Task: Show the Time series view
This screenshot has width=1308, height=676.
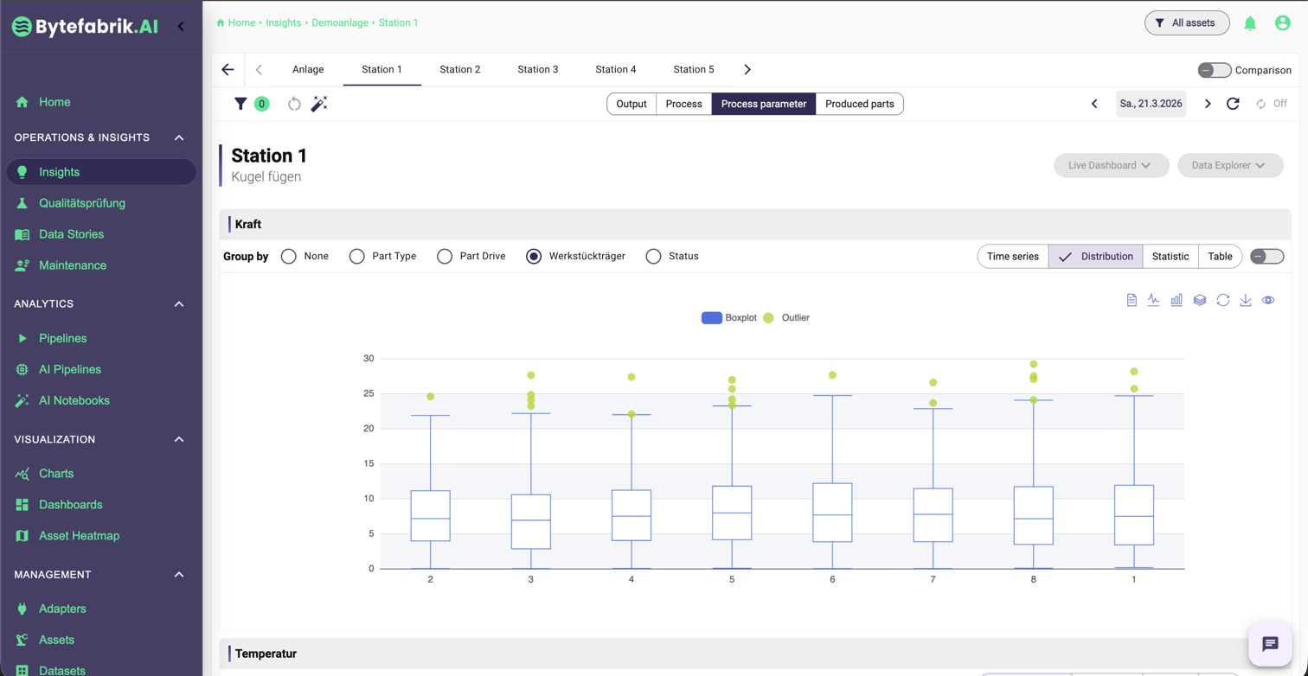Action: (x=1012, y=257)
